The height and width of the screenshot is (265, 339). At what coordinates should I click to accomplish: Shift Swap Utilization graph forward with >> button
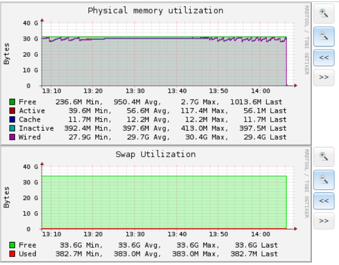click(x=323, y=221)
